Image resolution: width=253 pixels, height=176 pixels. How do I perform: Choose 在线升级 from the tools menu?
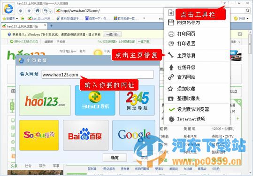[x=197, y=67]
